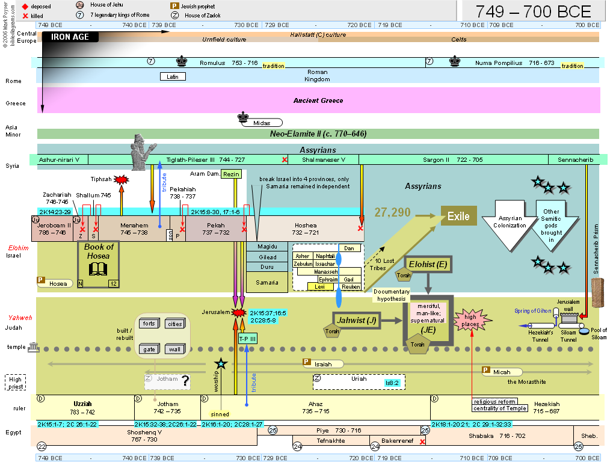
Task: Click the pink Ancient Greece band
Action: [x=318, y=100]
